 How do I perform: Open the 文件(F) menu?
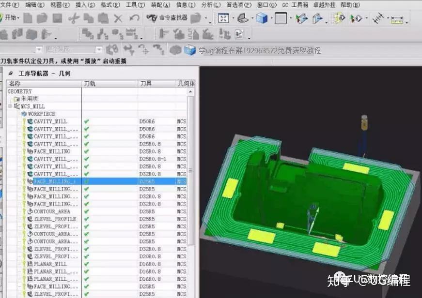point(10,5)
